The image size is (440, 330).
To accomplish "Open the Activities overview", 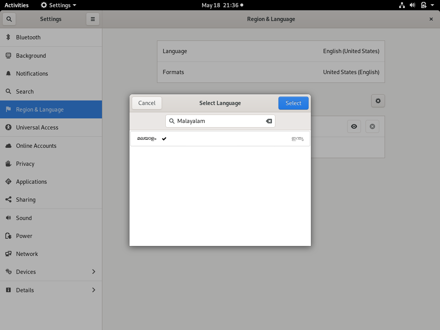I will click(x=16, y=5).
